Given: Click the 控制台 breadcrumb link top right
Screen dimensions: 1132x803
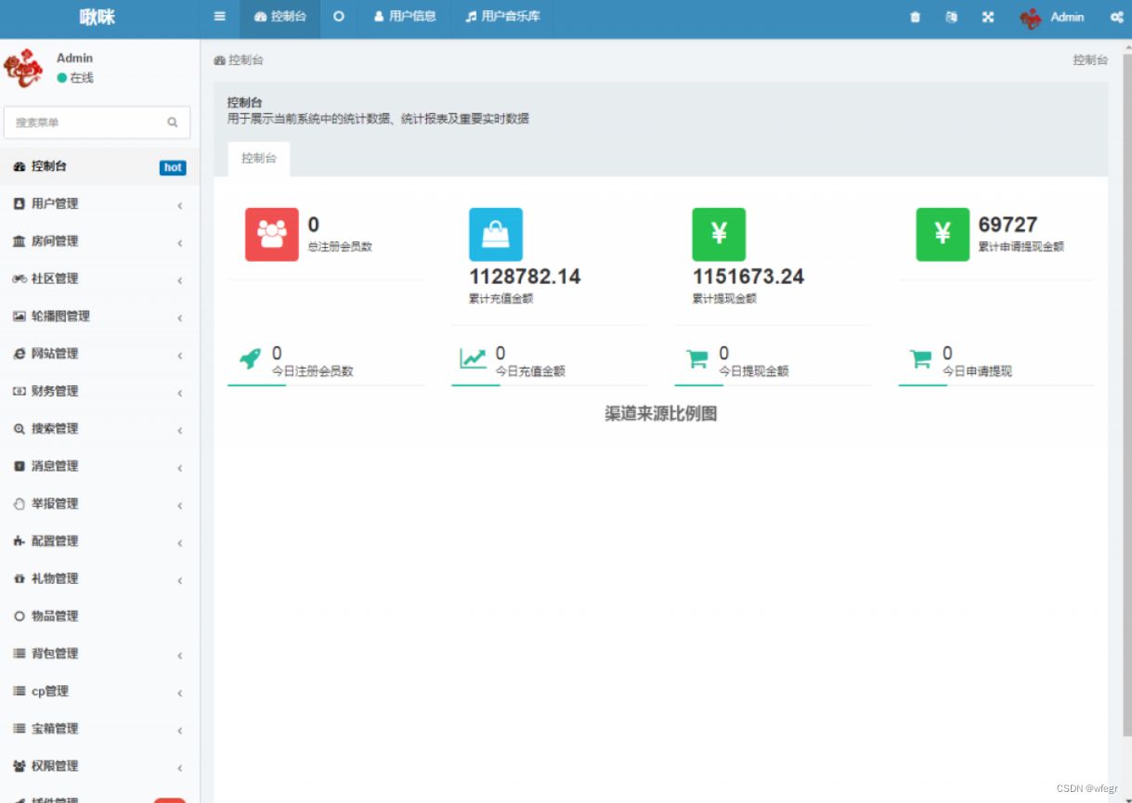Looking at the screenshot, I should pos(1090,59).
